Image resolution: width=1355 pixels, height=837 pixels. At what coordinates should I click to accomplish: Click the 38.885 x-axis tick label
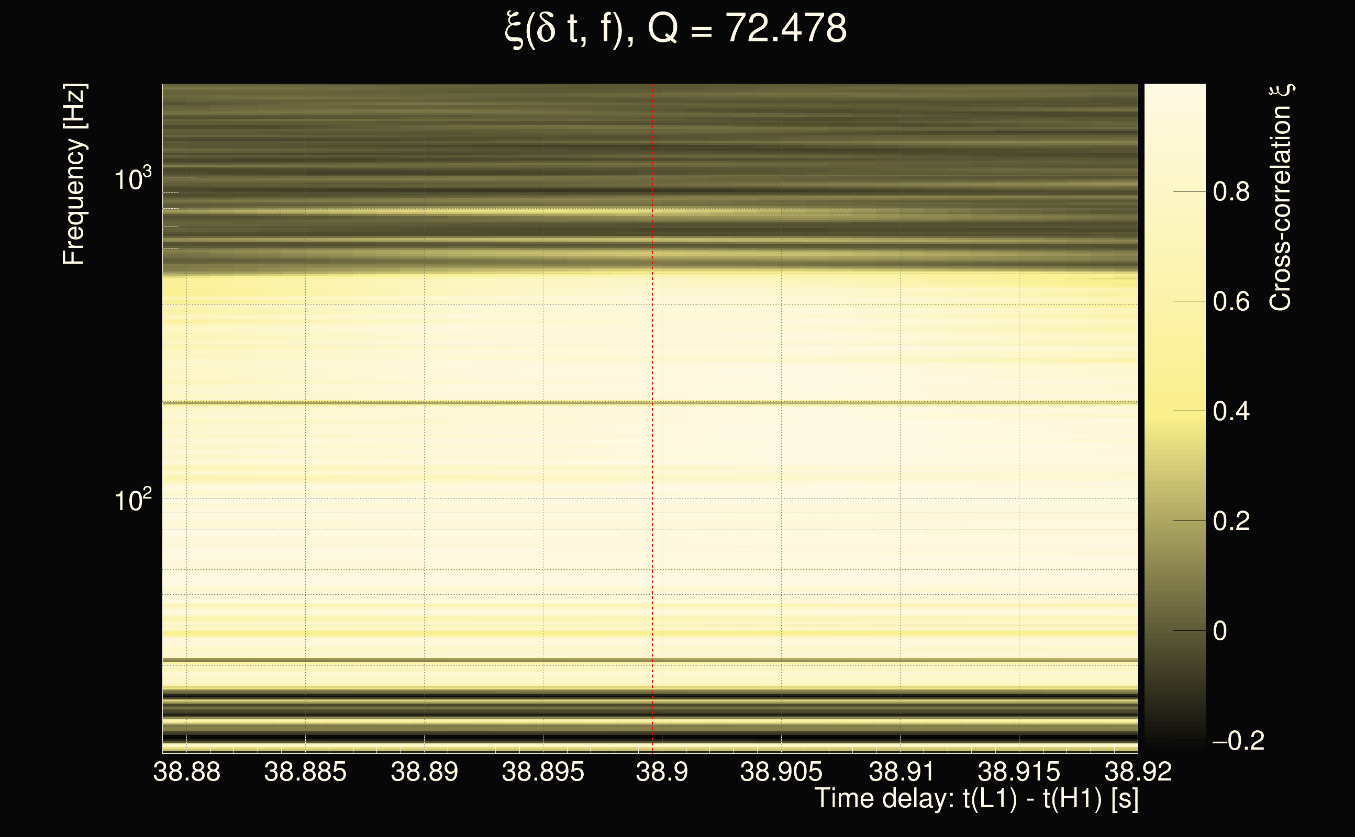[x=305, y=772]
